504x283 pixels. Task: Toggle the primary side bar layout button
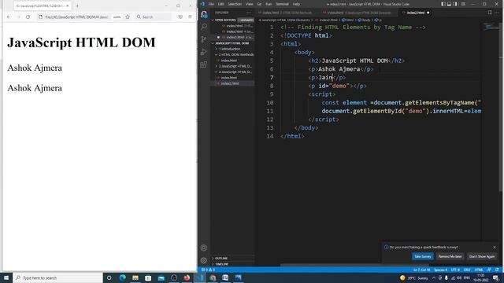(x=443, y=4)
